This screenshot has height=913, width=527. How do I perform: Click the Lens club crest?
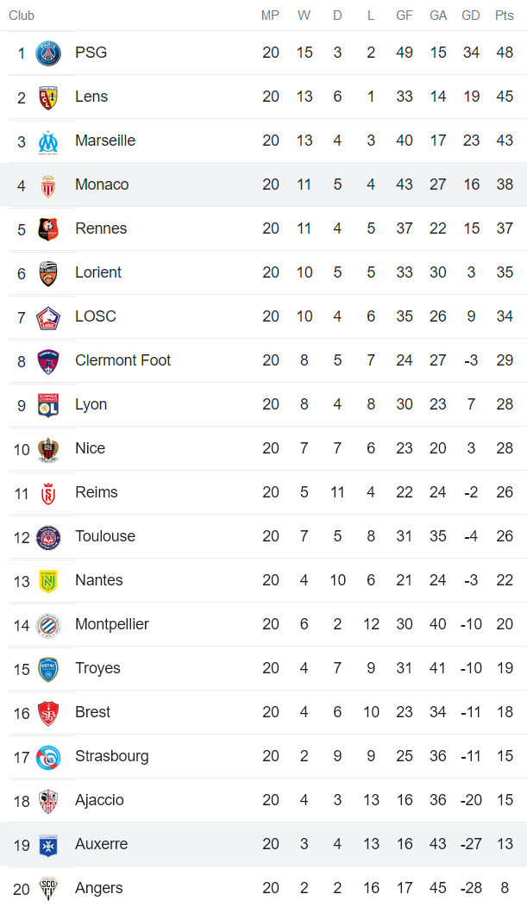pyautogui.click(x=48, y=97)
